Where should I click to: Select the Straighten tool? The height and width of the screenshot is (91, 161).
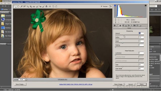(x=34, y=7)
